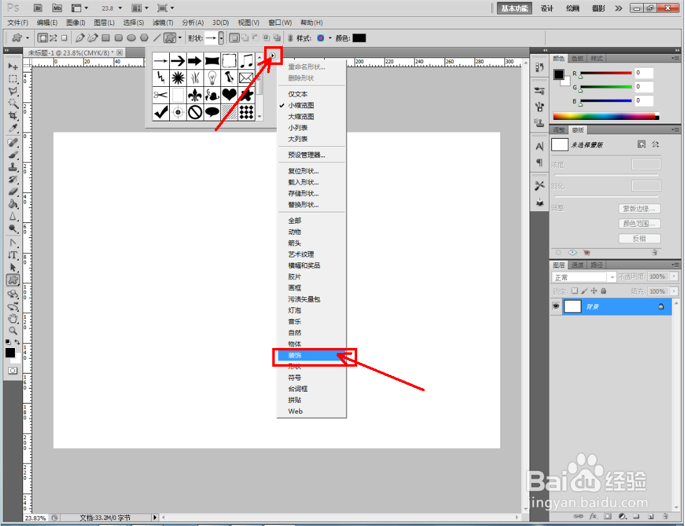Image resolution: width=685 pixels, height=526 pixels.
Task: Choose 预设管理器... menu entry
Action: pyautogui.click(x=312, y=155)
